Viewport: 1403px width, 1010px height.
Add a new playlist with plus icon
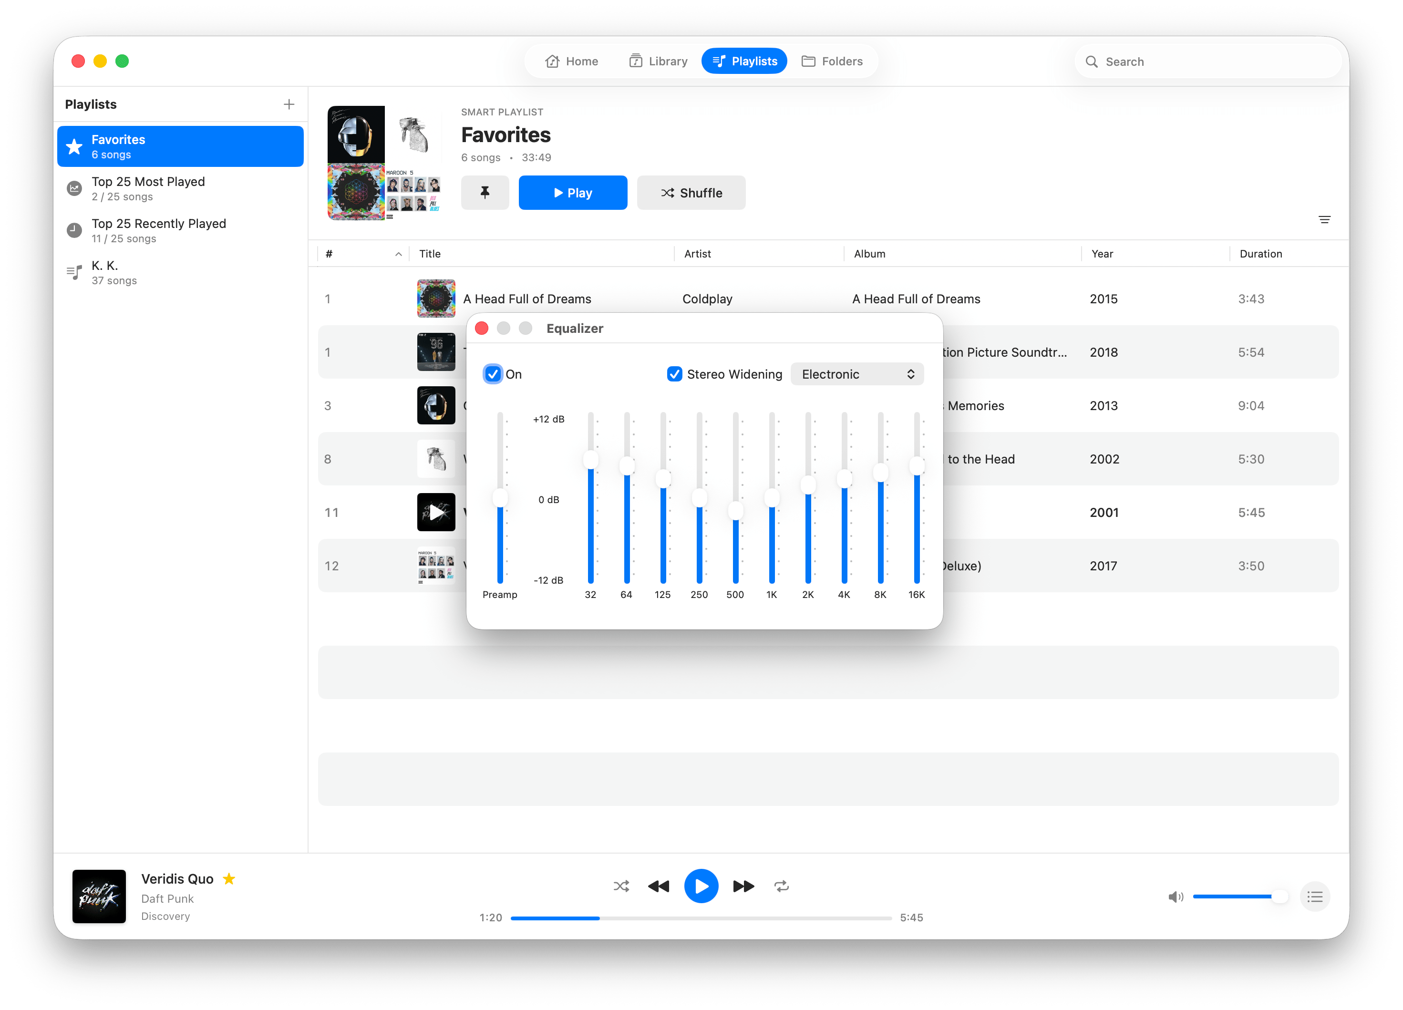(289, 104)
